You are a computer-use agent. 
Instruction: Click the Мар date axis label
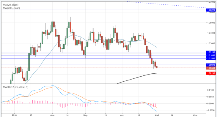pyautogui.click(x=85, y=115)
